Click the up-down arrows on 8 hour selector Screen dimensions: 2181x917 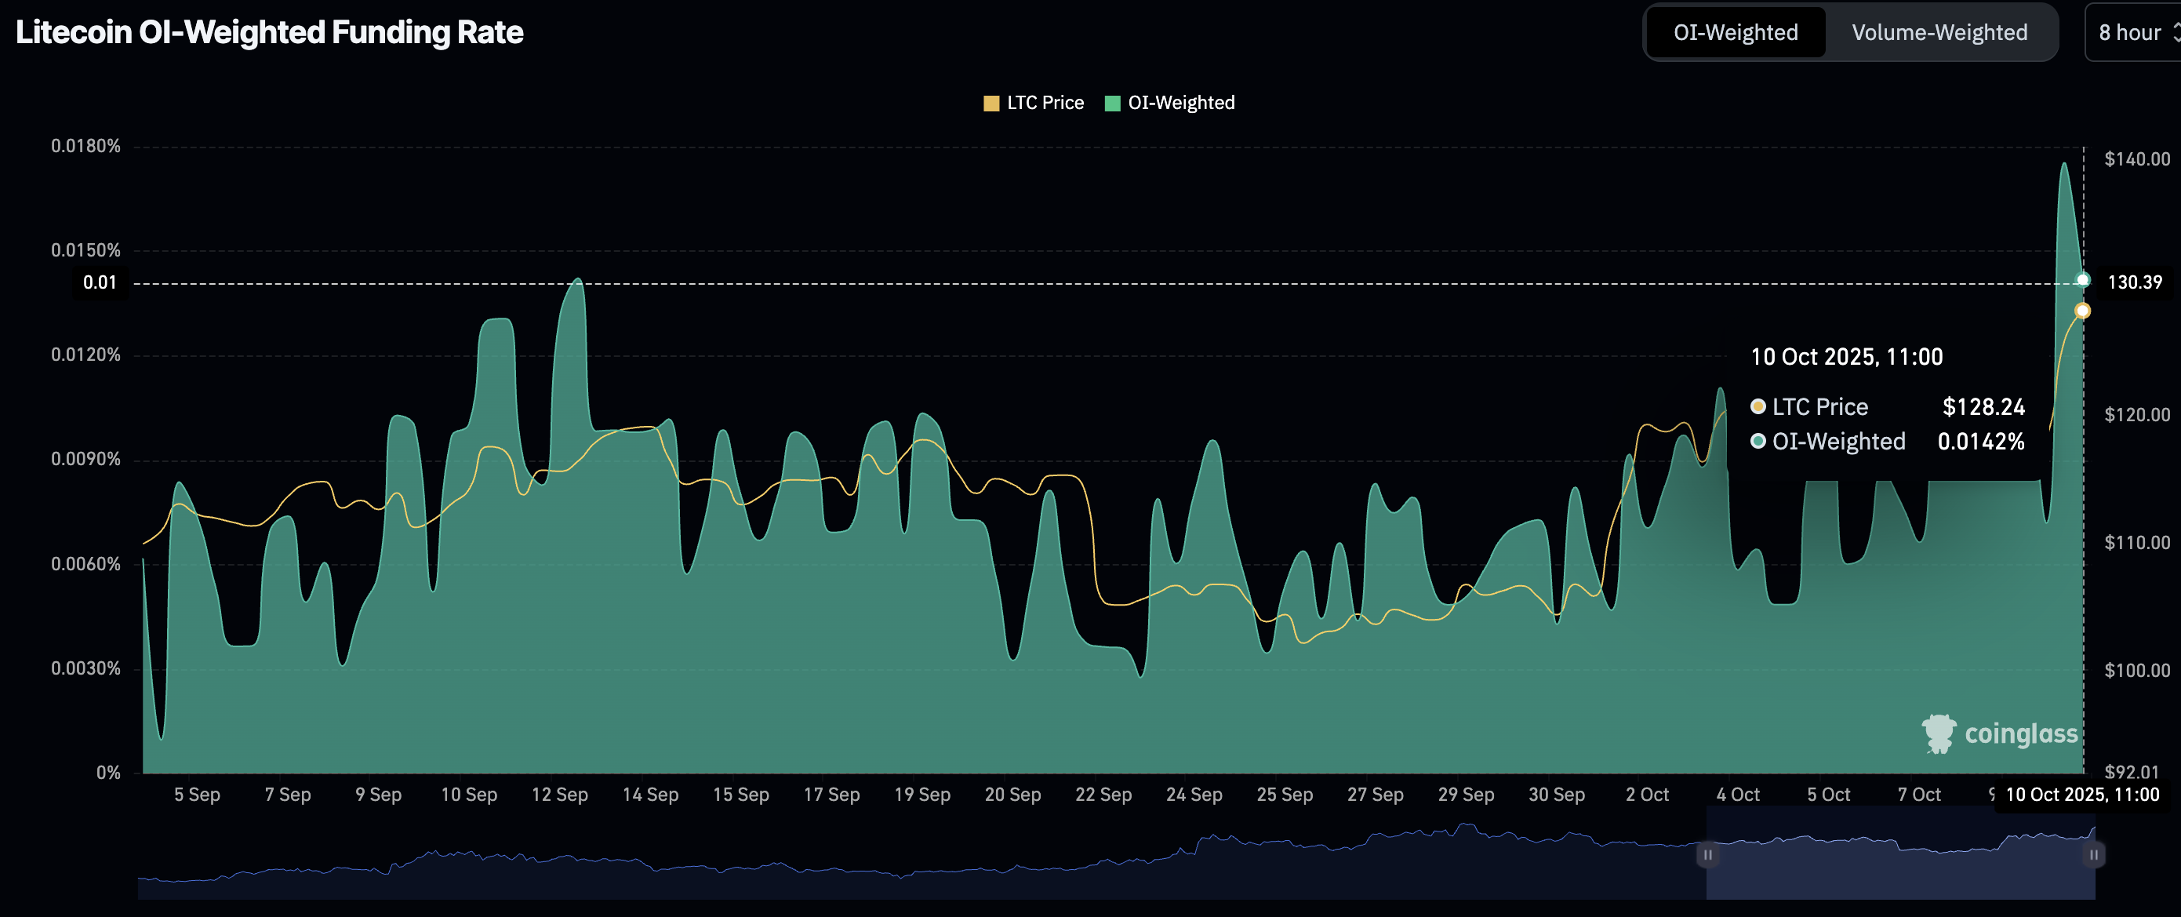click(2176, 32)
